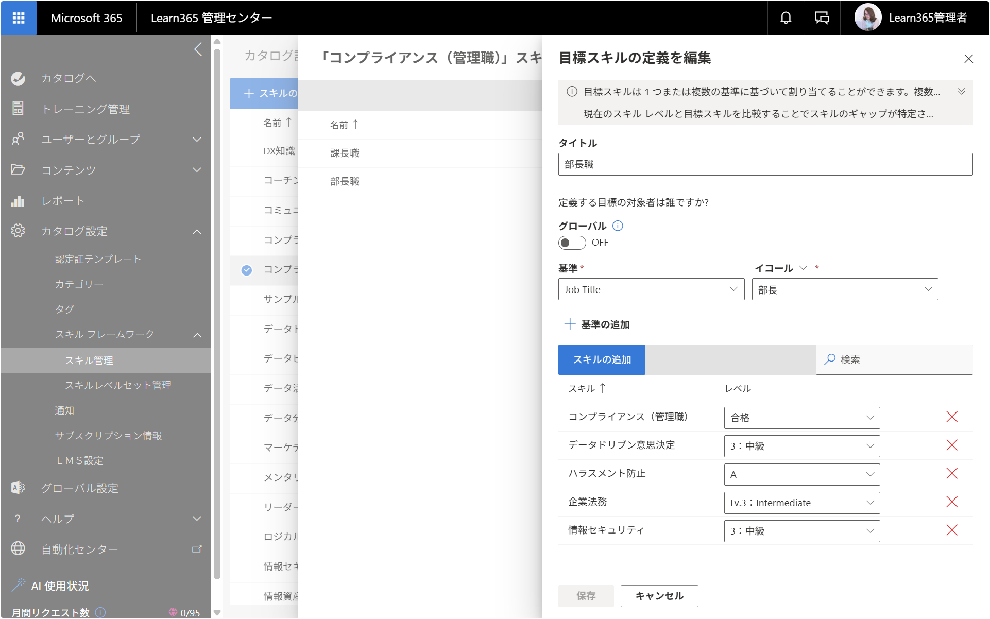Open level dropdown for コンプライアンス（管理職）
The image size is (990, 619).
(x=801, y=418)
